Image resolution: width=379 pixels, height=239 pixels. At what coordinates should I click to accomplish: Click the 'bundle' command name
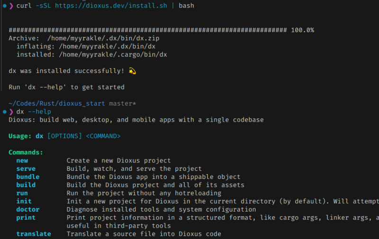click(28, 177)
